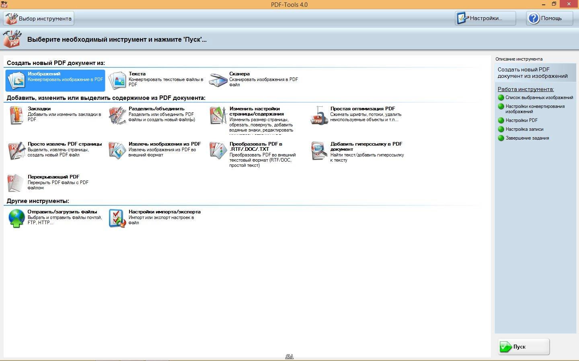
Task: Click the Завершение задания step text
Action: click(x=527, y=138)
